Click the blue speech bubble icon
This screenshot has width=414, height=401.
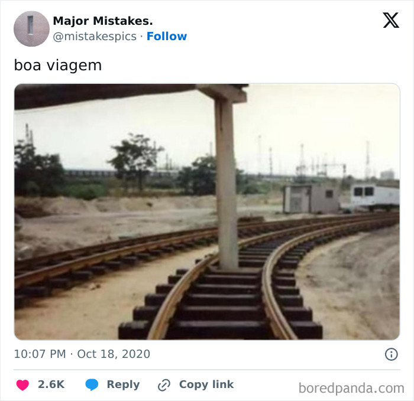tap(92, 385)
